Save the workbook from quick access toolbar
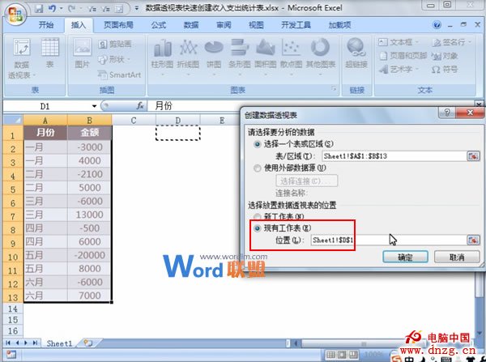The image size is (486, 362). (x=39, y=8)
